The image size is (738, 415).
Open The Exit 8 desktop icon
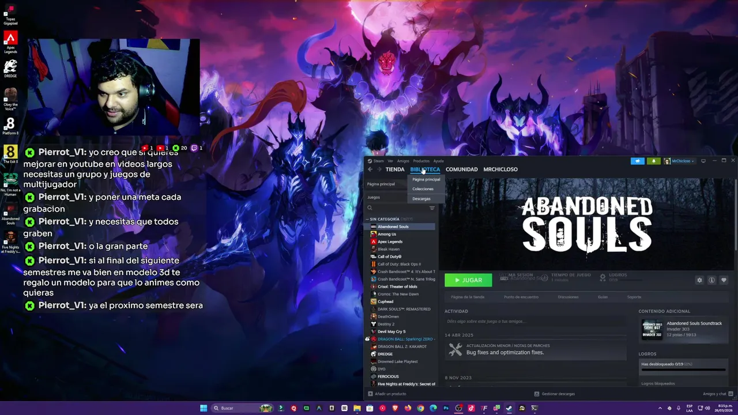point(10,154)
